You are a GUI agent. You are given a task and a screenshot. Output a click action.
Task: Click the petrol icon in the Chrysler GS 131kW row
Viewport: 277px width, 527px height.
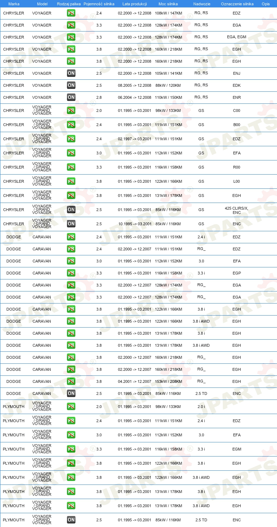(x=71, y=195)
